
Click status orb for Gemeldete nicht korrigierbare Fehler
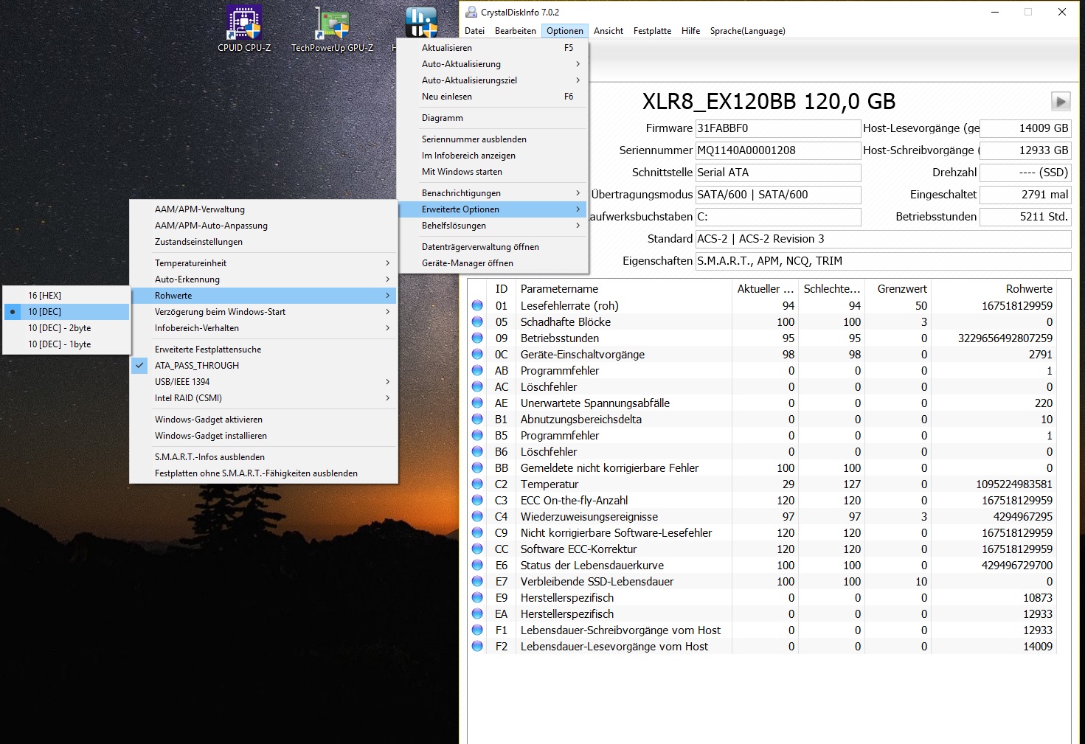(x=477, y=467)
